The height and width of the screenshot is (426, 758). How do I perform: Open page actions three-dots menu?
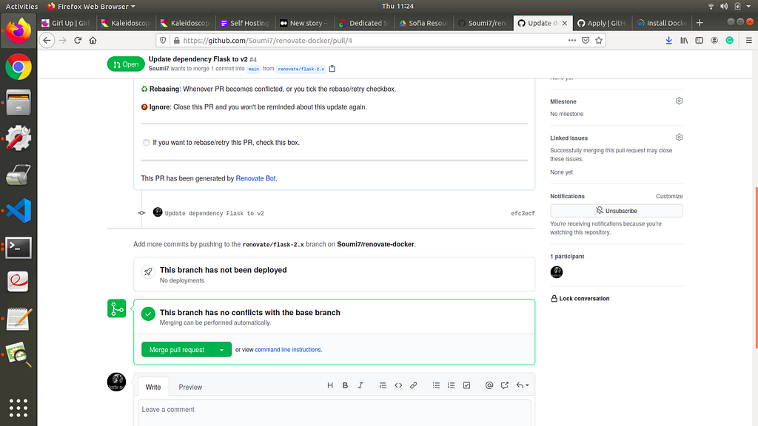pos(572,41)
